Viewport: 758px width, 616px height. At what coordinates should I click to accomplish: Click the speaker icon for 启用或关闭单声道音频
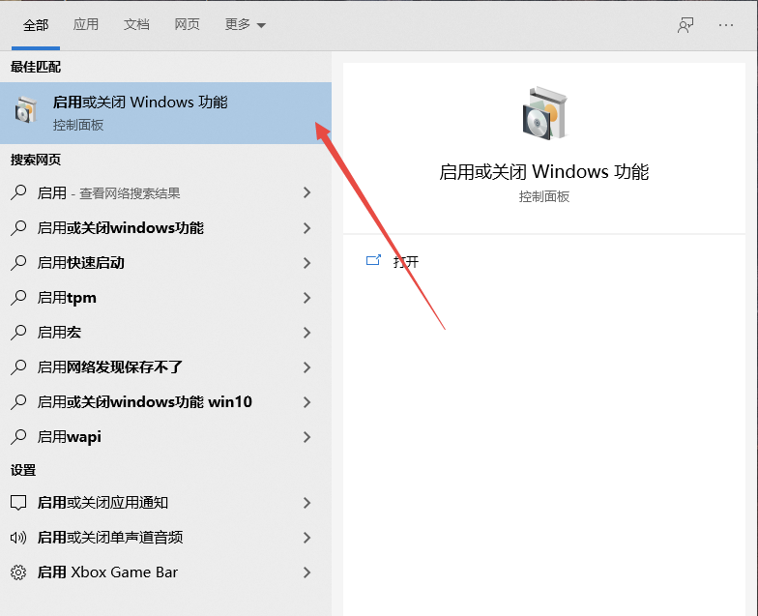tap(18, 538)
